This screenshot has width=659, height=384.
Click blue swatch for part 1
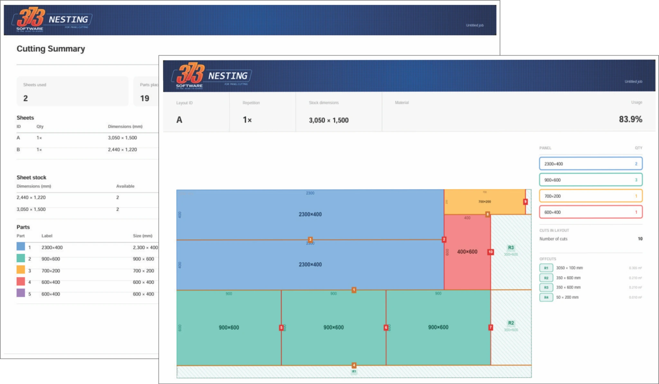pyautogui.click(x=21, y=247)
